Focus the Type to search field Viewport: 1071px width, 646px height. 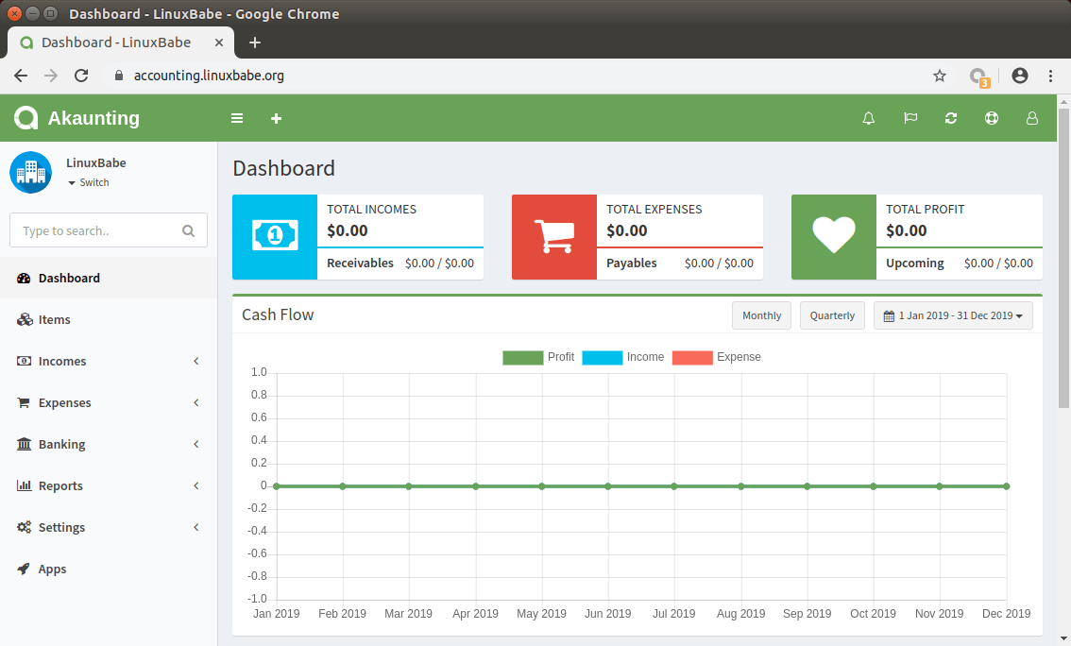(98, 230)
